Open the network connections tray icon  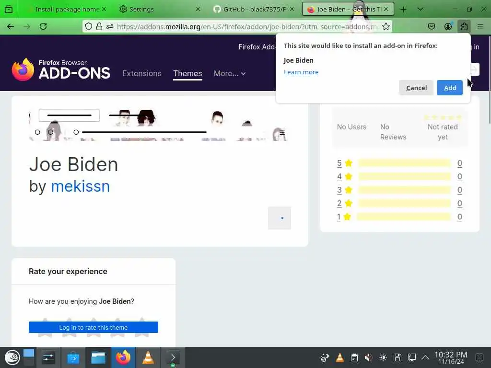click(411, 357)
